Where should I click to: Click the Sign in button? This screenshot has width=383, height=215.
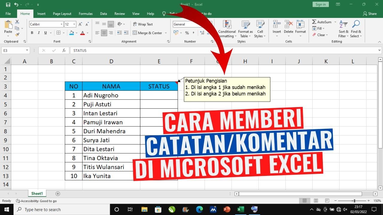click(x=320, y=4)
